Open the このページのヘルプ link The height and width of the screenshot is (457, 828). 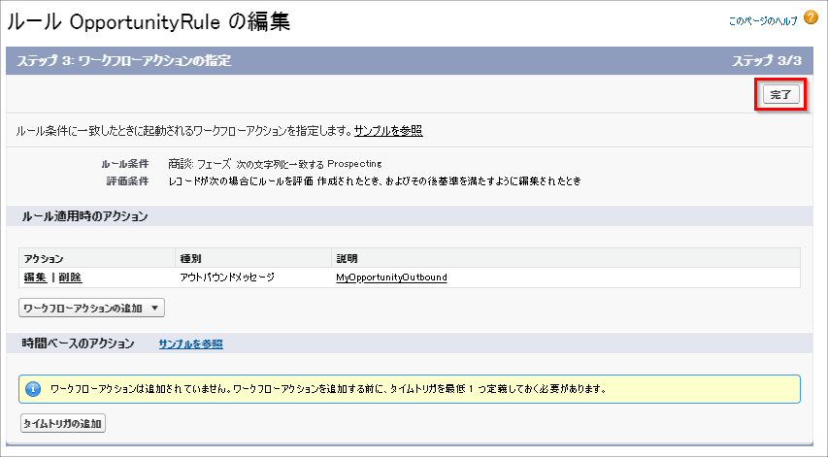pyautogui.click(x=763, y=20)
